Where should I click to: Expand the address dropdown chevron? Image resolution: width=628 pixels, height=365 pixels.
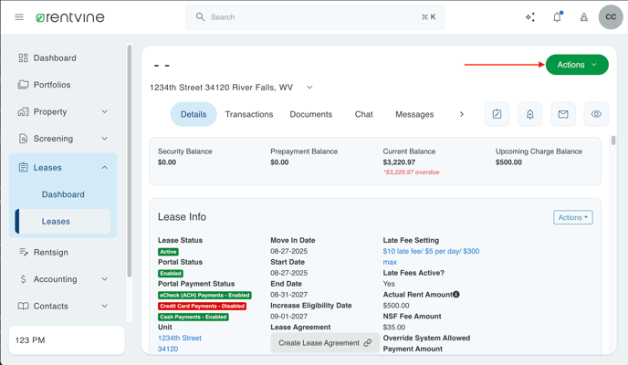(309, 88)
